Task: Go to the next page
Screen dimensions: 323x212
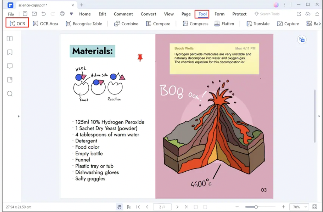Action: click(177, 207)
